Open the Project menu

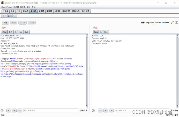pos(9,7)
